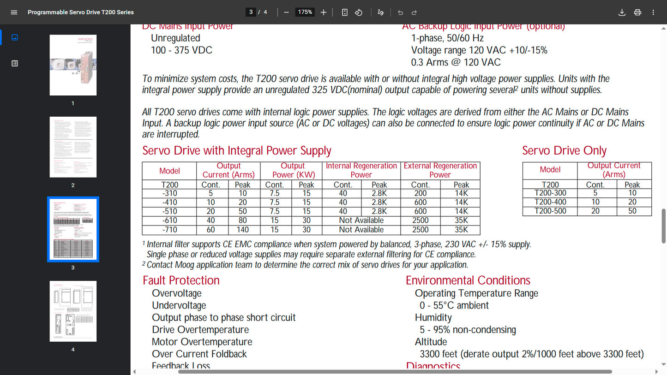Screen dimensions: 667x375
Task: Download the PDF file
Action: click(x=622, y=12)
